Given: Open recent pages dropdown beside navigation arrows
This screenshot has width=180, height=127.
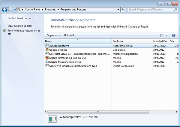Looking at the screenshot, I should pos(15,10).
